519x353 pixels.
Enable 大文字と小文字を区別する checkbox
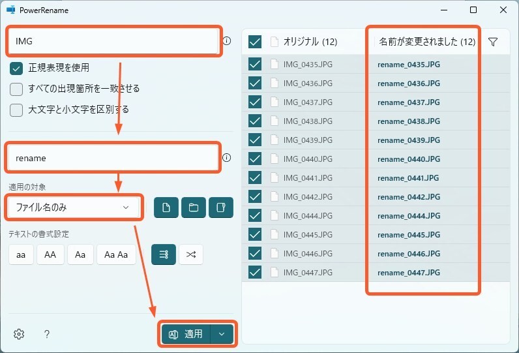(16, 110)
